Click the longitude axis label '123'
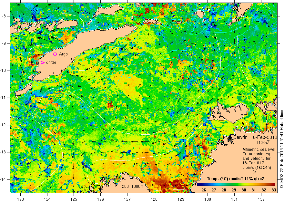Screen dimensions: 284x203 [x=20, y=199]
